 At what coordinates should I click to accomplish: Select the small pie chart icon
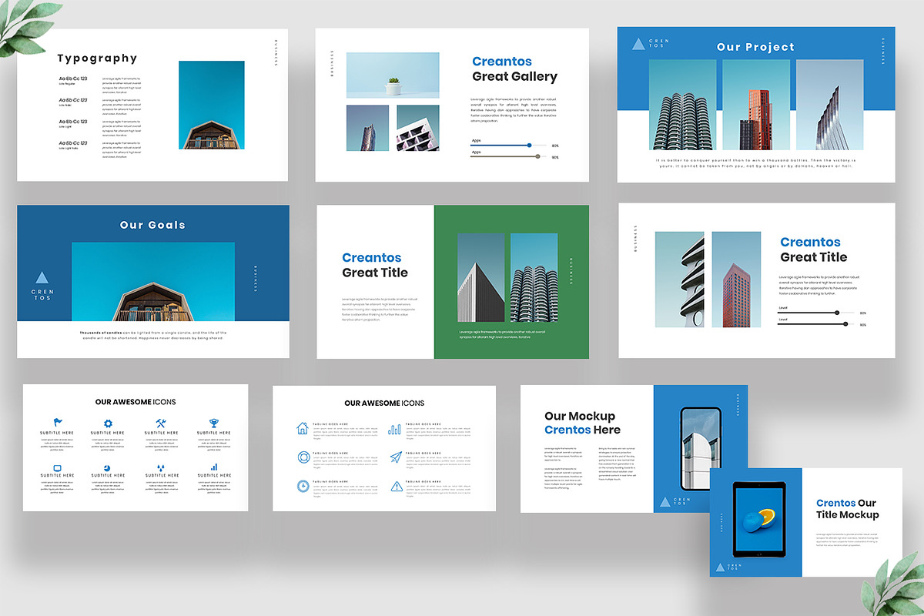(108, 467)
